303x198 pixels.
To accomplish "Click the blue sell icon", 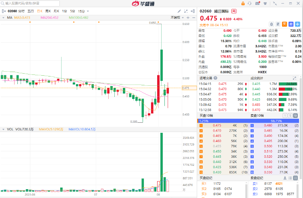I will [291, 24].
